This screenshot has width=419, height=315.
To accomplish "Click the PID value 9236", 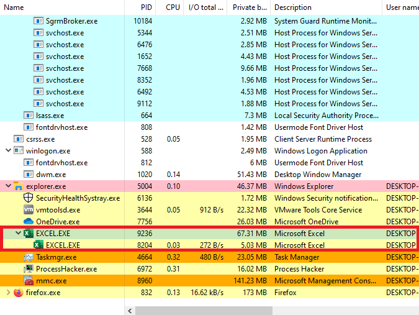I will (145, 234).
